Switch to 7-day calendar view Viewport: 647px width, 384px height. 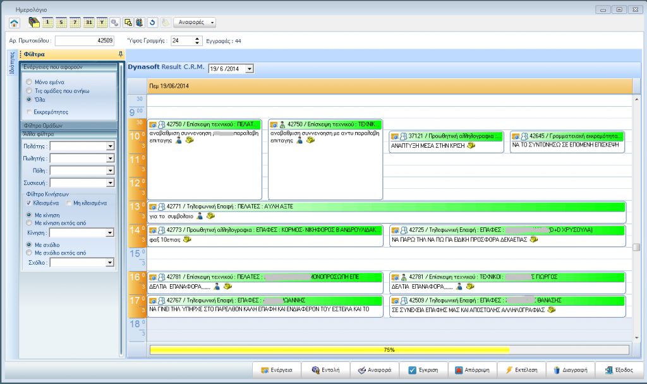click(x=75, y=23)
